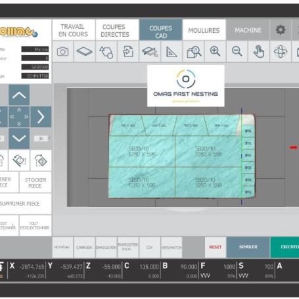Open the MOULURES tab

click(204, 30)
